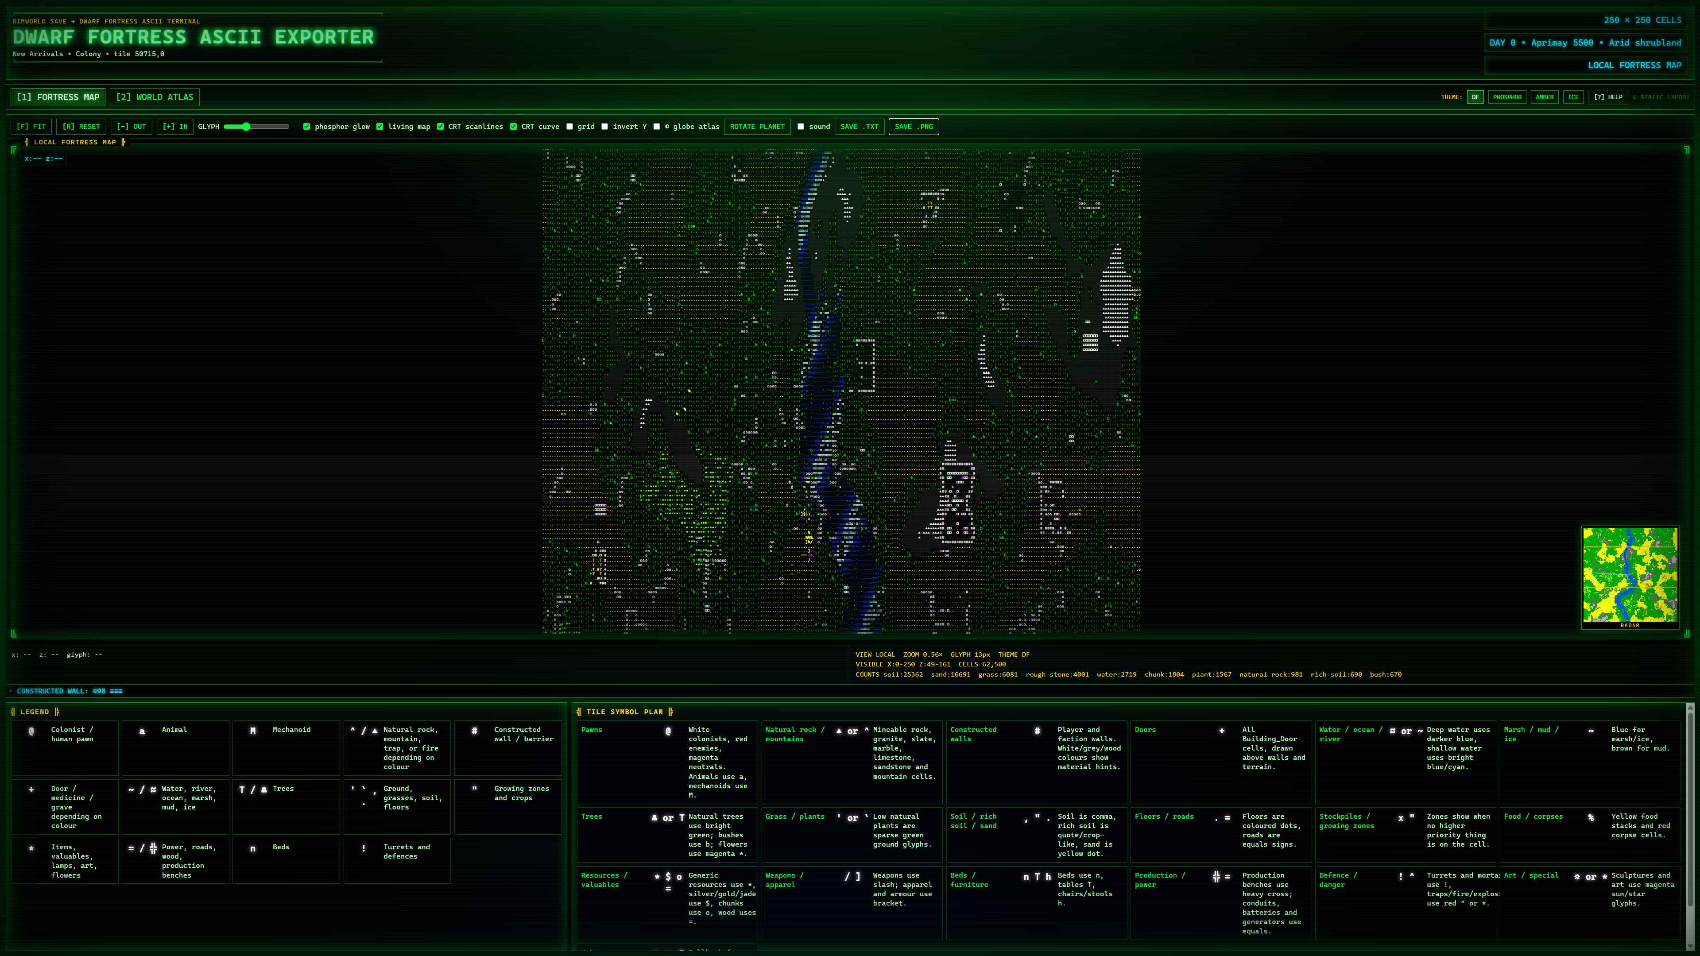This screenshot has width=1700, height=956.
Task: Click the Marsh / mud tilde symbol
Action: [1591, 731]
